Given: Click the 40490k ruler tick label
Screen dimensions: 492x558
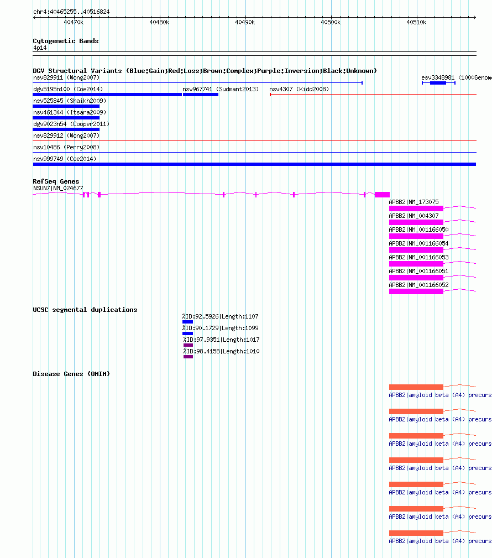Looking at the screenshot, I should click(x=245, y=22).
